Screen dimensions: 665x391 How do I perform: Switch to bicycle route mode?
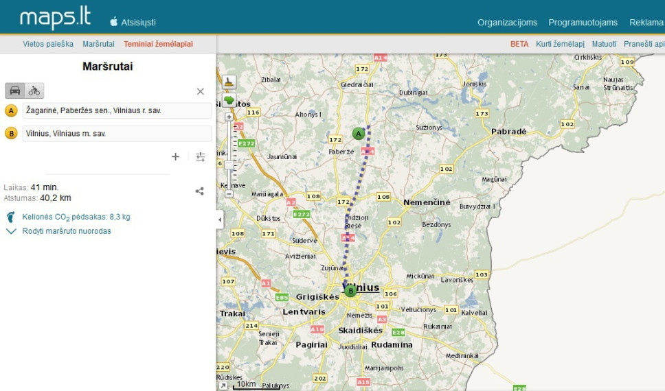[34, 91]
